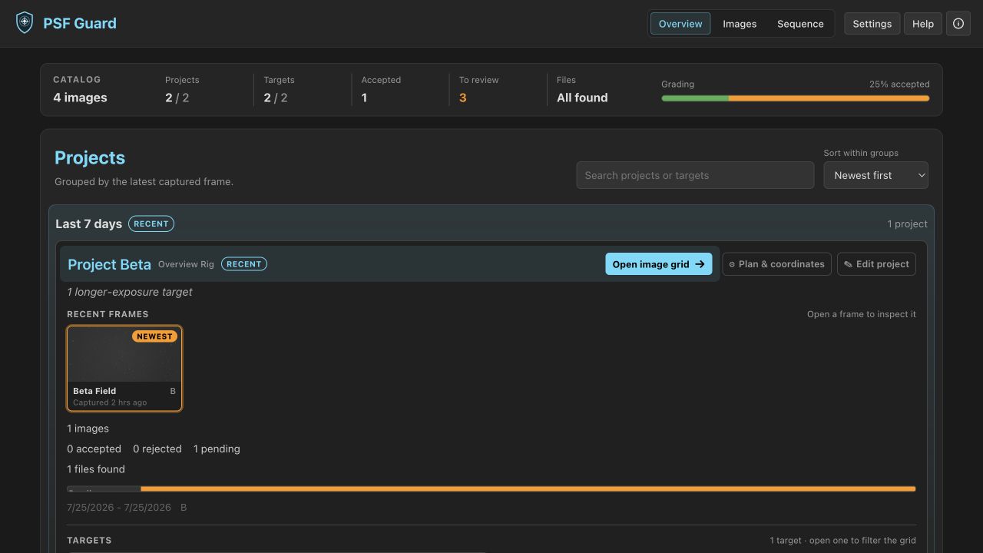The image size is (983, 553).
Task: Click the NEWEST badge on the frame
Action: click(x=154, y=336)
